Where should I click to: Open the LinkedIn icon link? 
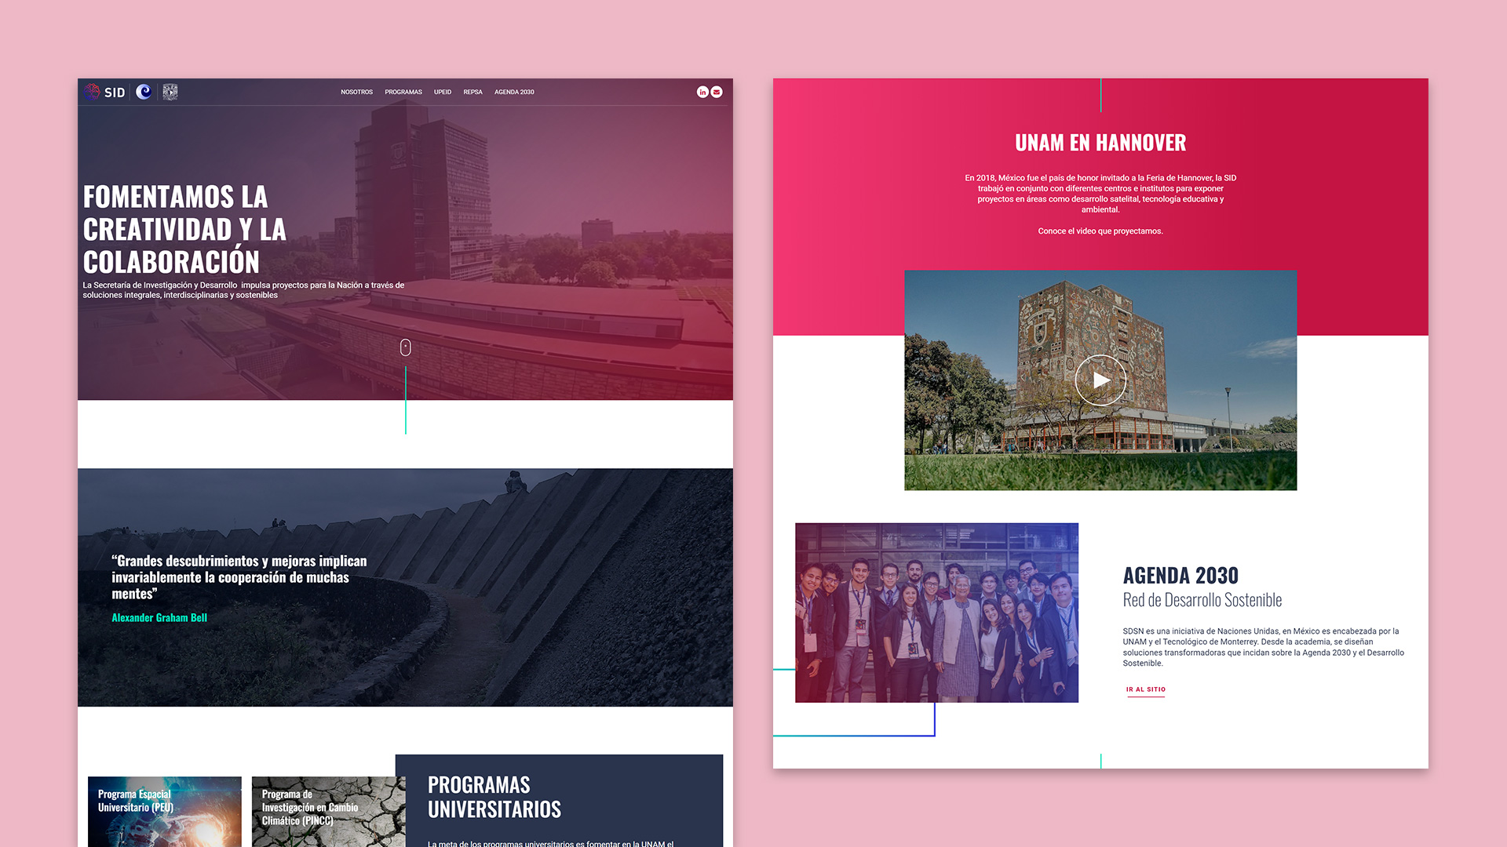[x=702, y=92]
